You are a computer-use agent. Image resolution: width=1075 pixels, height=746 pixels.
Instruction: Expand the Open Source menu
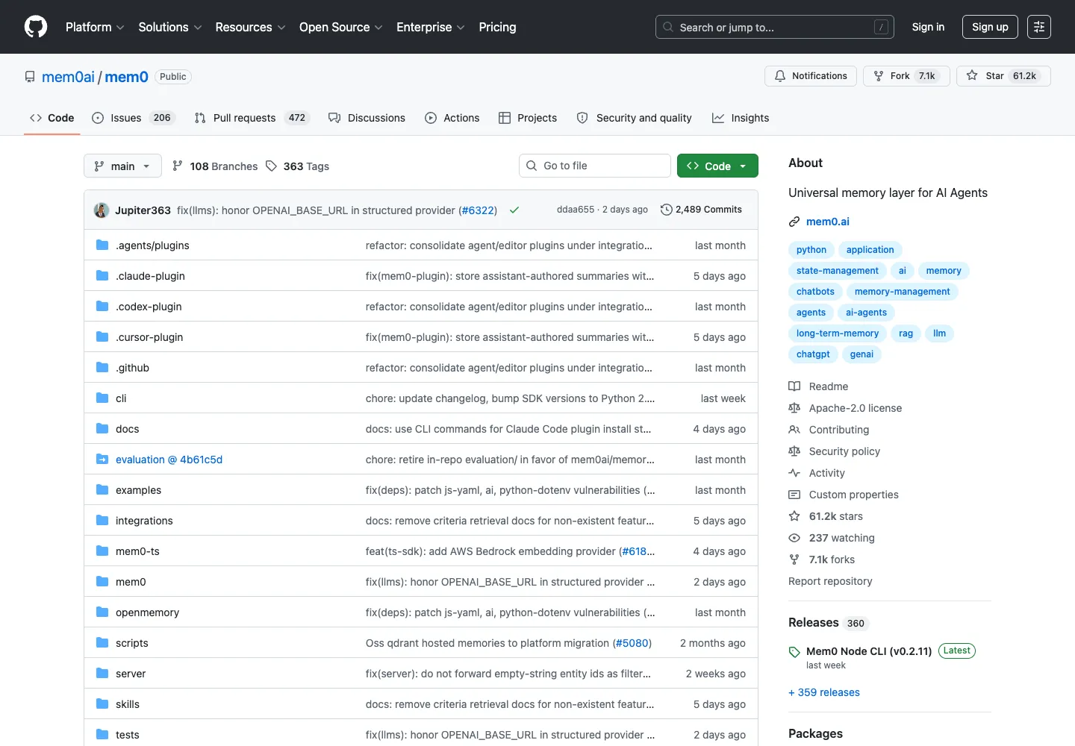click(340, 27)
